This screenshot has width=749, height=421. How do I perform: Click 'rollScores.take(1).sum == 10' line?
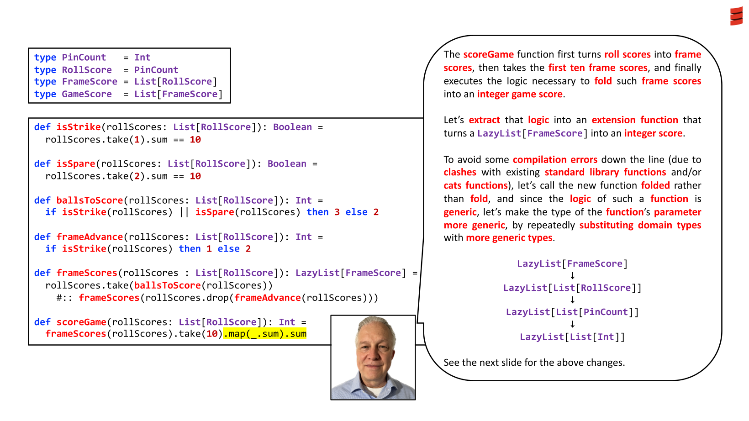pos(123,140)
